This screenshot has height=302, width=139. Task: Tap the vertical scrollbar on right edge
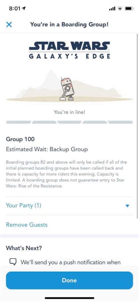pyautogui.click(x=137, y=126)
